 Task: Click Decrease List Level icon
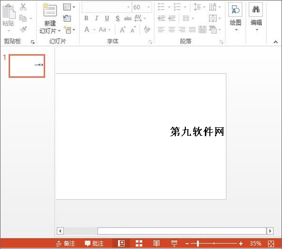[161, 18]
